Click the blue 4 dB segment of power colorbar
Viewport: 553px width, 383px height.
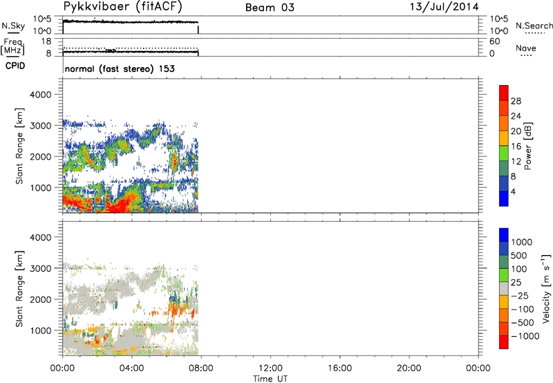tap(504, 198)
